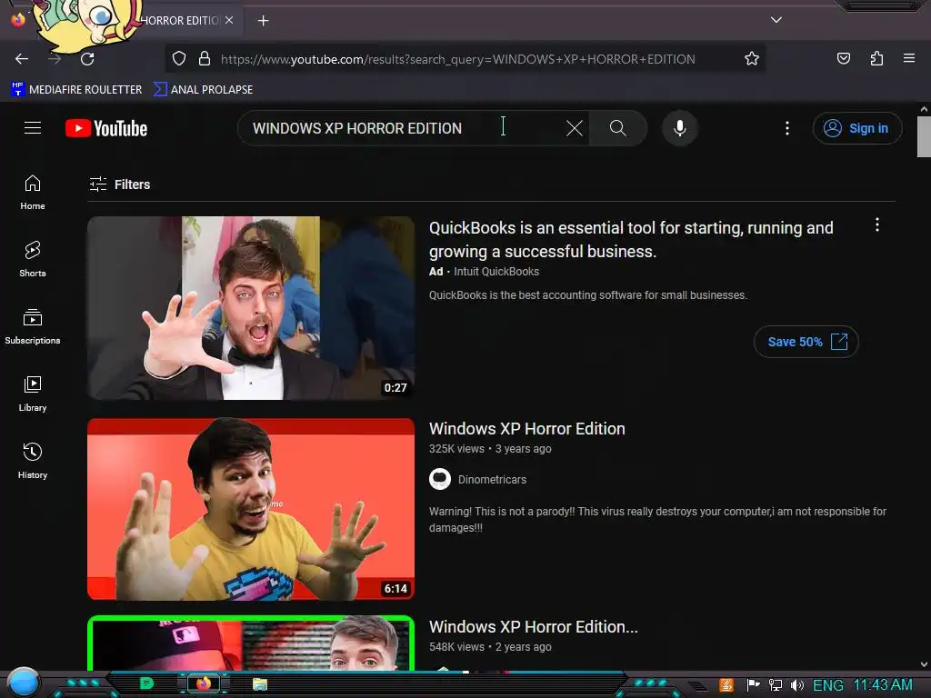Screen dimensions: 931x698
Task: Open the History sidebar item
Action: tap(33, 461)
